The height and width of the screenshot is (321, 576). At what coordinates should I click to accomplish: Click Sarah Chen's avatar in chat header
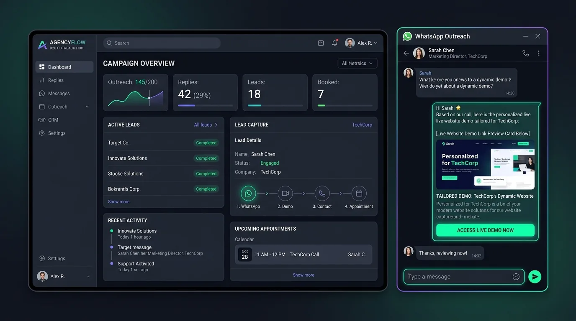coord(419,53)
